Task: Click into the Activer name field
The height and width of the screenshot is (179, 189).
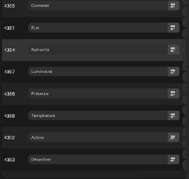Action: 98,137
